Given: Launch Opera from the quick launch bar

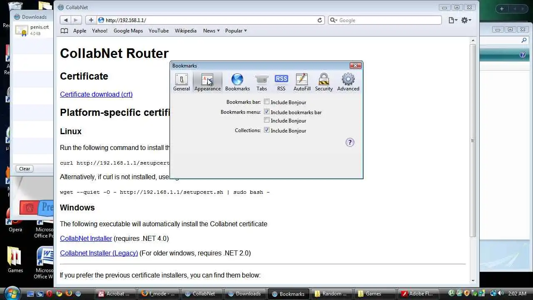Looking at the screenshot, I should [49, 294].
